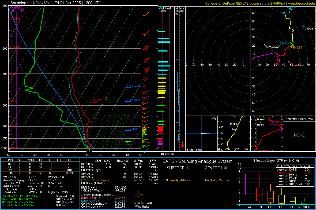Click the green surface dewpoint value 49

coord(88,150)
